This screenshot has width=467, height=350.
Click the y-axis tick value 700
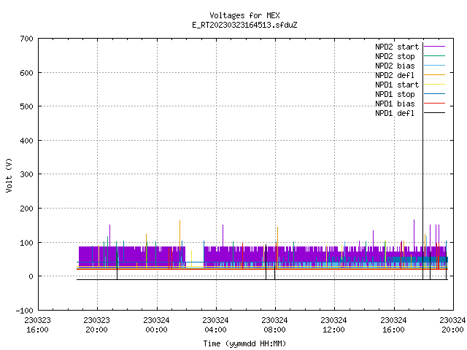26,39
